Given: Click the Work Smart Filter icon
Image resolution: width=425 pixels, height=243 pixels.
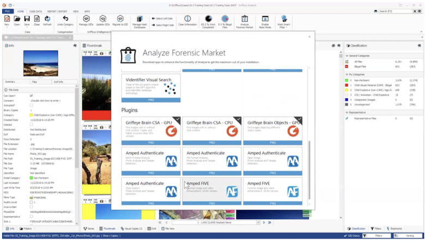Looking at the screenshot, I should click(x=284, y=18).
